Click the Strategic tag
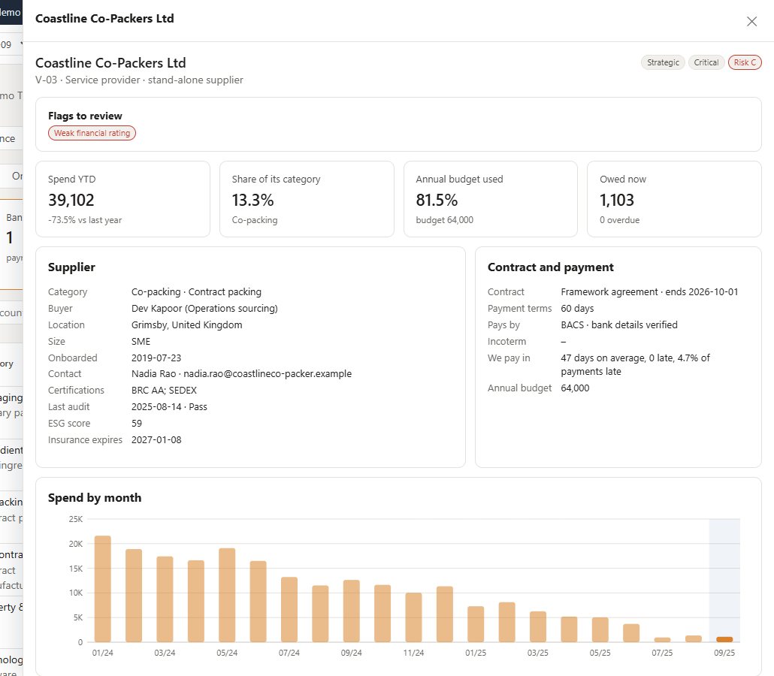 tap(663, 62)
